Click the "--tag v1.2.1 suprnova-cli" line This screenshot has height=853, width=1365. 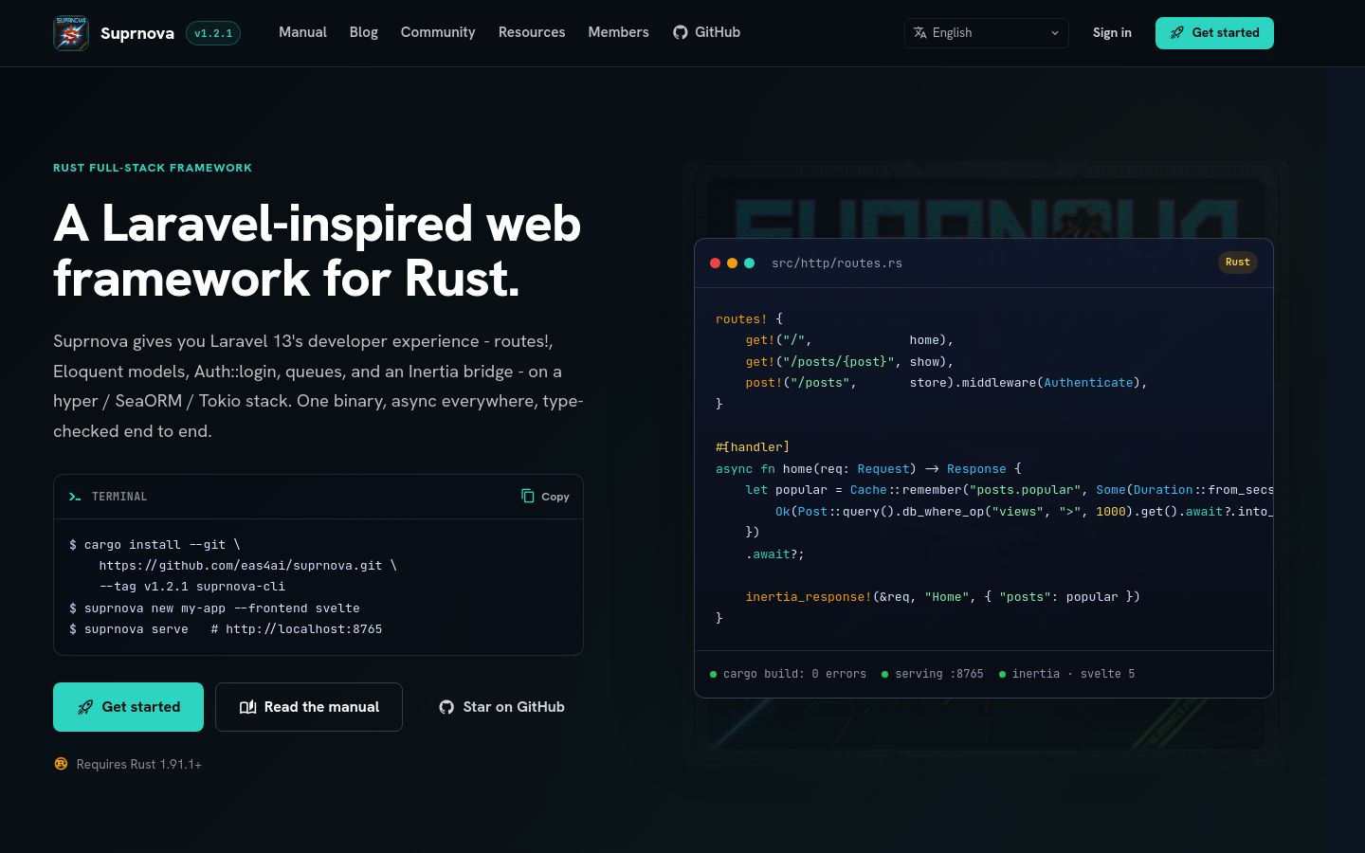pos(192,587)
